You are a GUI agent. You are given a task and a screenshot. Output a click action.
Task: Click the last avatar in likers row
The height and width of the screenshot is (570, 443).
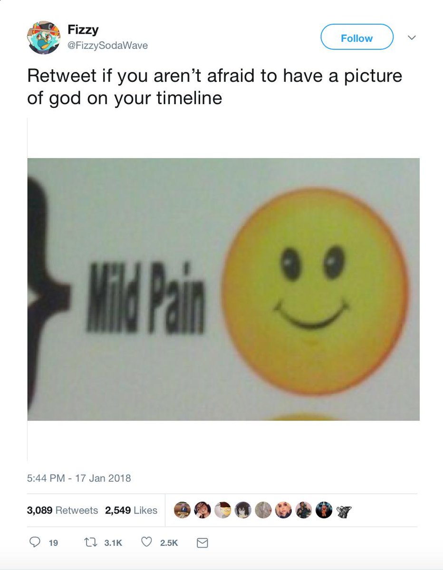344,510
